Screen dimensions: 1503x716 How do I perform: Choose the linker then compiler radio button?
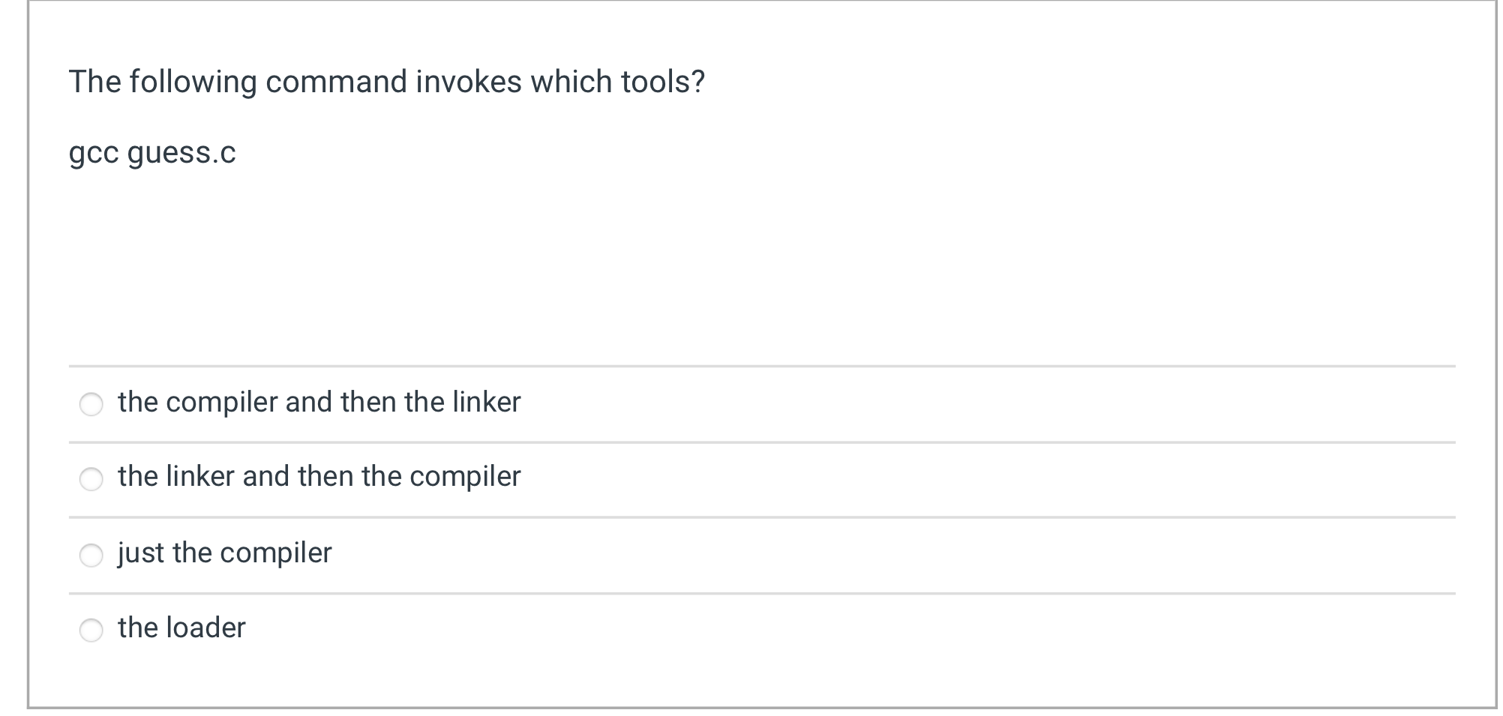pyautogui.click(x=91, y=478)
